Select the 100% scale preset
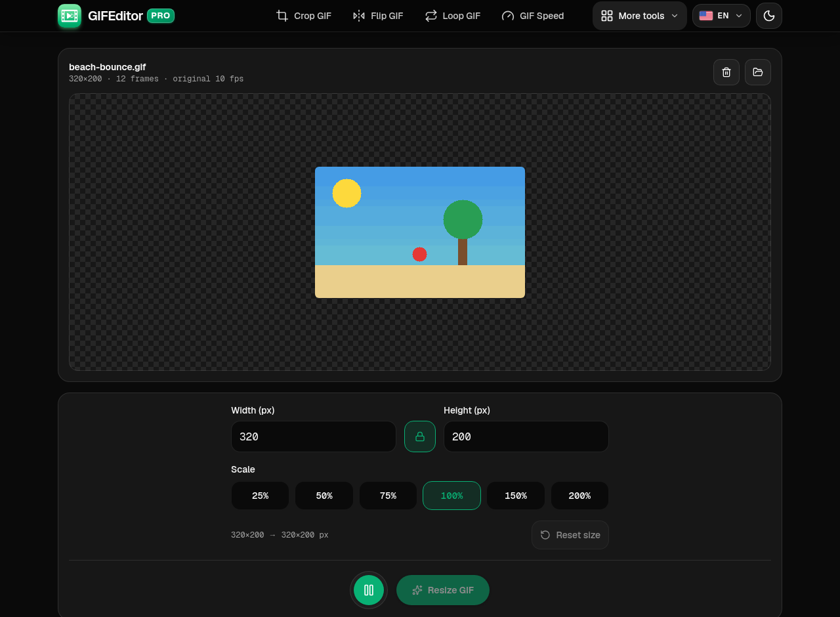 tap(451, 496)
